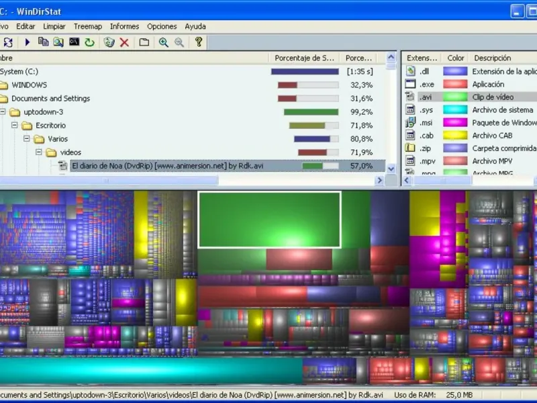The image size is (537, 403).
Task: Click the Explorer Here toolbar icon
Action: (58, 42)
